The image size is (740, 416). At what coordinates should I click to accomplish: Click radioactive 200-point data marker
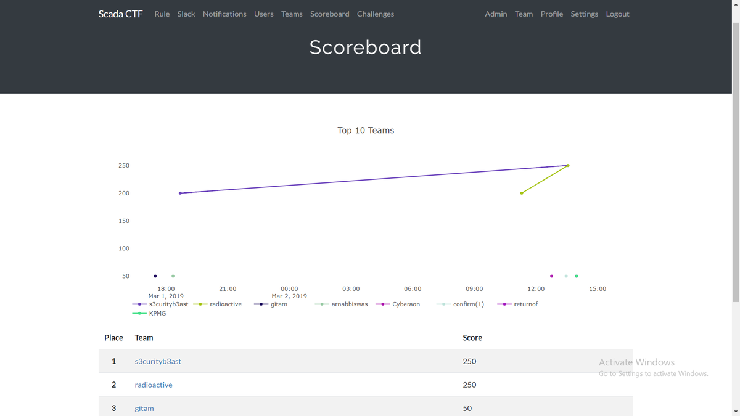pos(522,194)
